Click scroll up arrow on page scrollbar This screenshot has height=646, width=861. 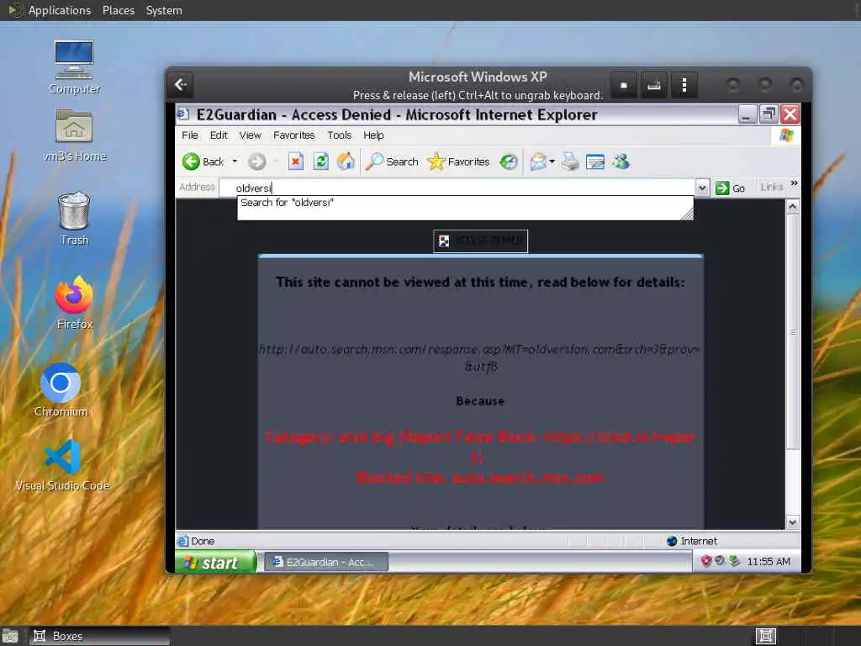coord(792,207)
